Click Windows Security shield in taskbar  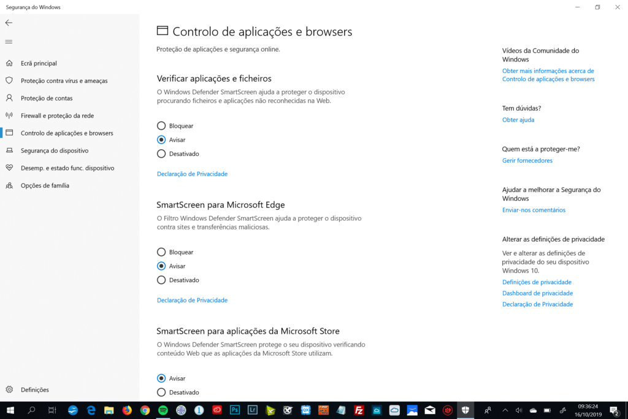(465, 410)
